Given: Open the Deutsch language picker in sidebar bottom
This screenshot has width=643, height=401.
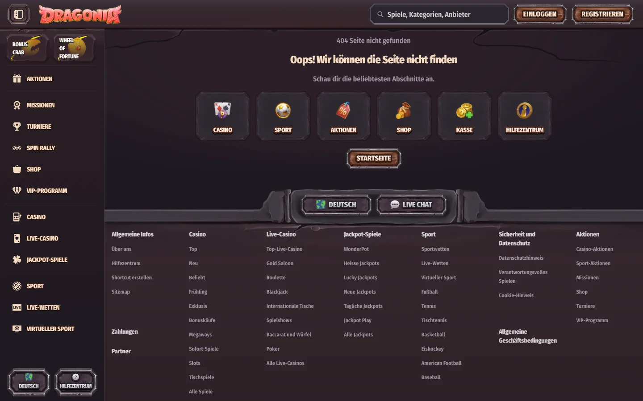Looking at the screenshot, I should pos(29,382).
